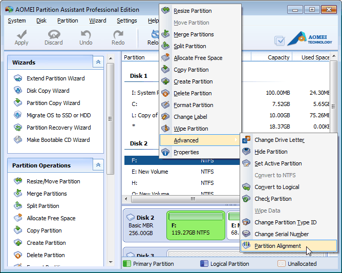
Task: Select Hide Partition submenu entry
Action: coord(288,152)
